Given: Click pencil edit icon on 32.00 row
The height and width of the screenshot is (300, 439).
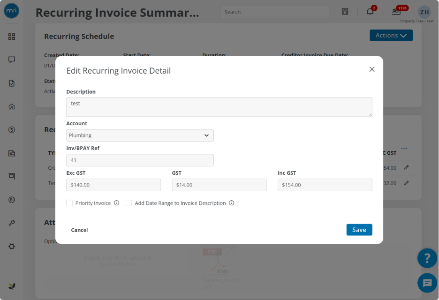Looking at the screenshot, I should click(x=407, y=183).
